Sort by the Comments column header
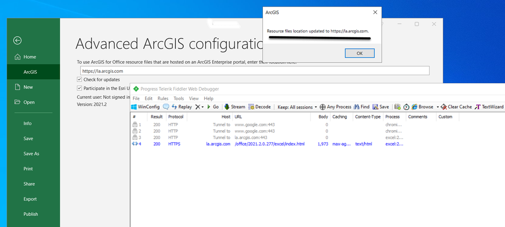This screenshot has height=227, width=505. coord(421,117)
